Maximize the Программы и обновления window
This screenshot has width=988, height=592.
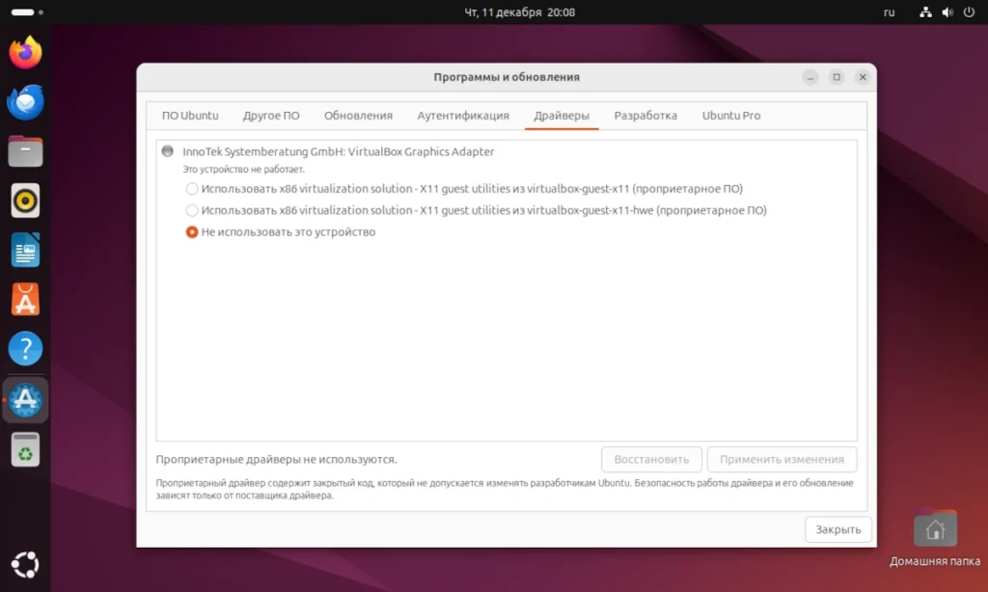pos(837,77)
